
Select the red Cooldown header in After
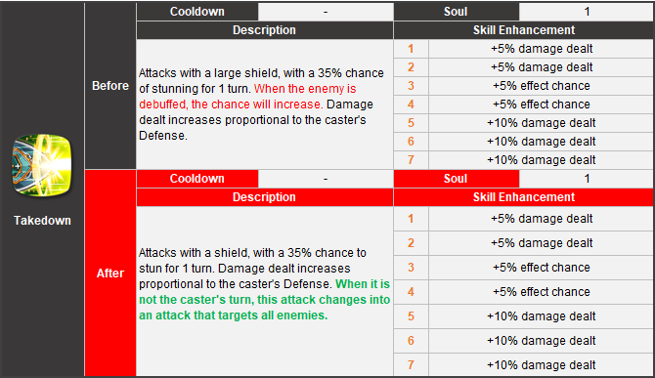(x=197, y=179)
